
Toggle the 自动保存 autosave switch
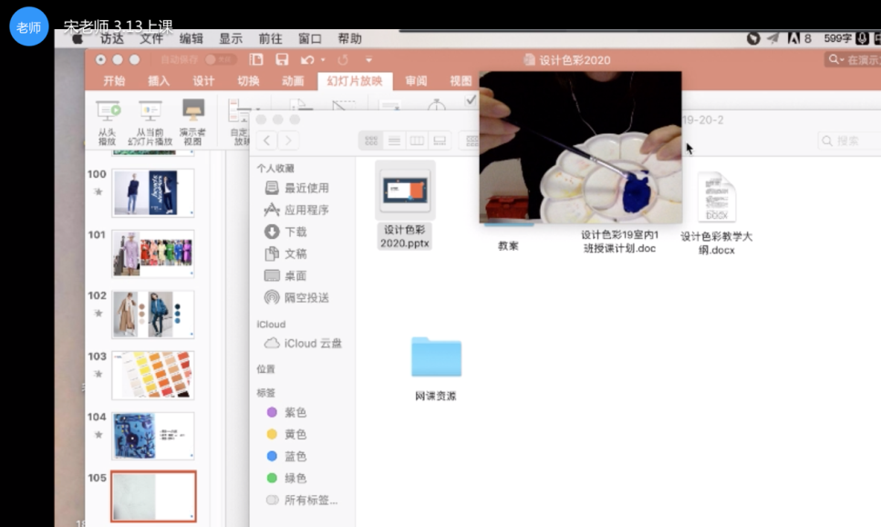point(221,60)
